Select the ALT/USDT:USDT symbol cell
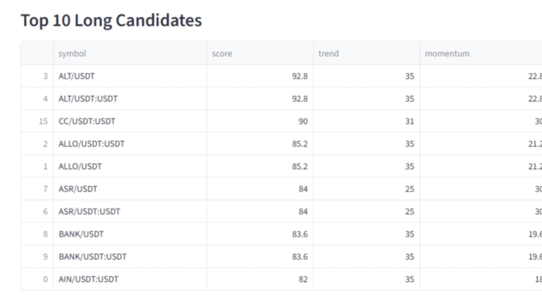Image resolution: width=542 pixels, height=305 pixels. pos(130,99)
